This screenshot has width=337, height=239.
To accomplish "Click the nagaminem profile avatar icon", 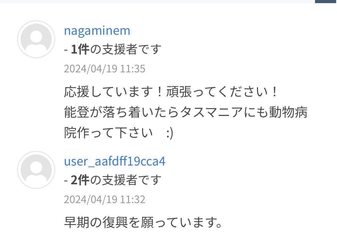I will pos(36,39).
